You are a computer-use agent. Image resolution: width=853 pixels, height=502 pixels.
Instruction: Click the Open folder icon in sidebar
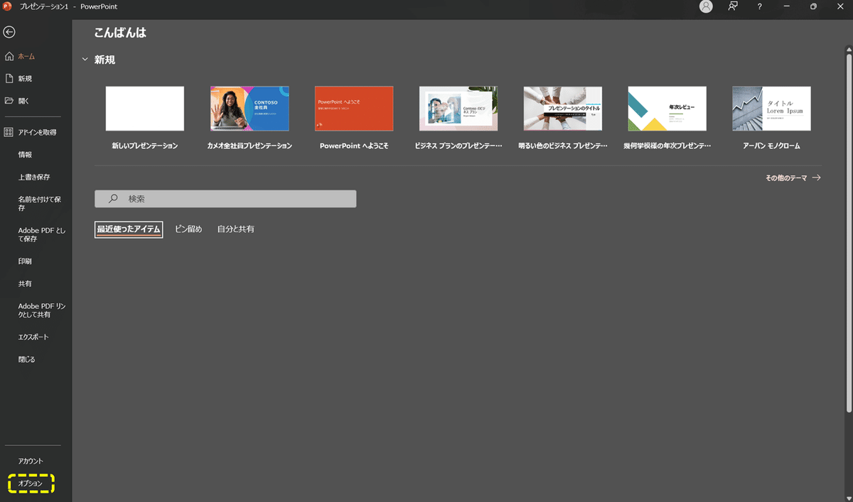tap(9, 101)
